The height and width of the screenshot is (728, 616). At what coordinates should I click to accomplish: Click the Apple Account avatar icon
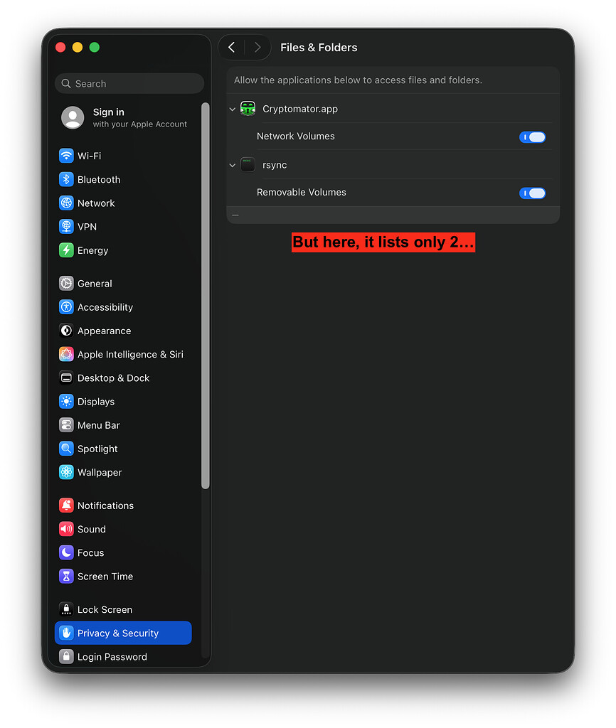[x=73, y=117]
